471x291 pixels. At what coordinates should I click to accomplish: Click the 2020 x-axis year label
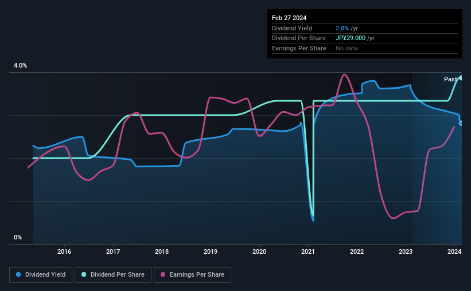[x=259, y=251]
